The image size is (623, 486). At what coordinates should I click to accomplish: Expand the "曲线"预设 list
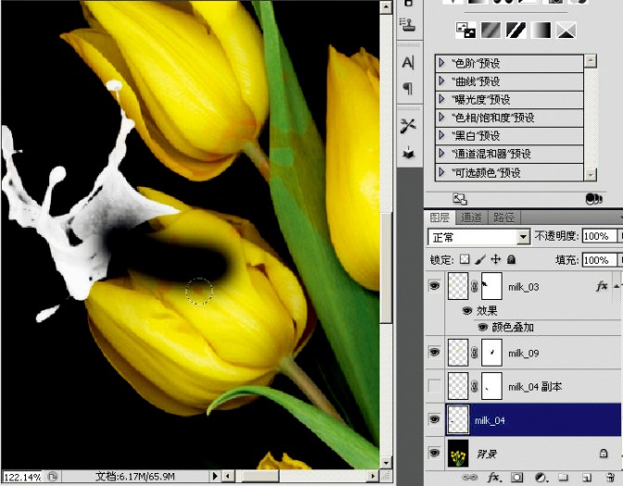(x=442, y=81)
